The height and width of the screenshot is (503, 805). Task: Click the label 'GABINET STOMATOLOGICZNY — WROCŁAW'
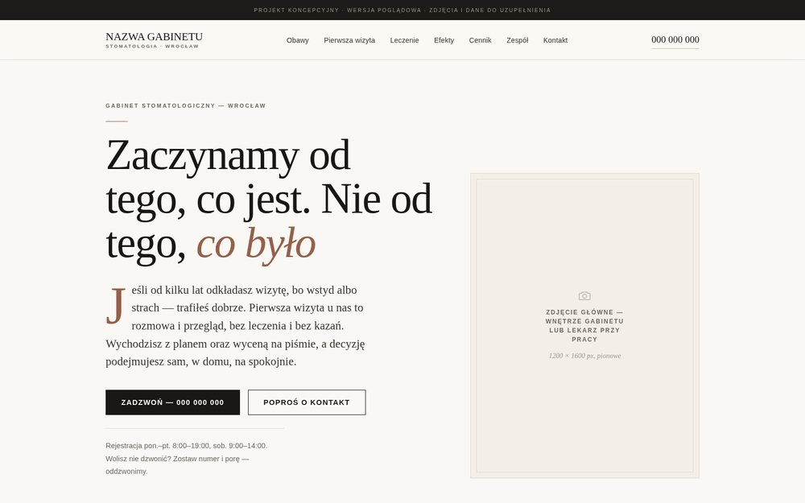coord(186,105)
